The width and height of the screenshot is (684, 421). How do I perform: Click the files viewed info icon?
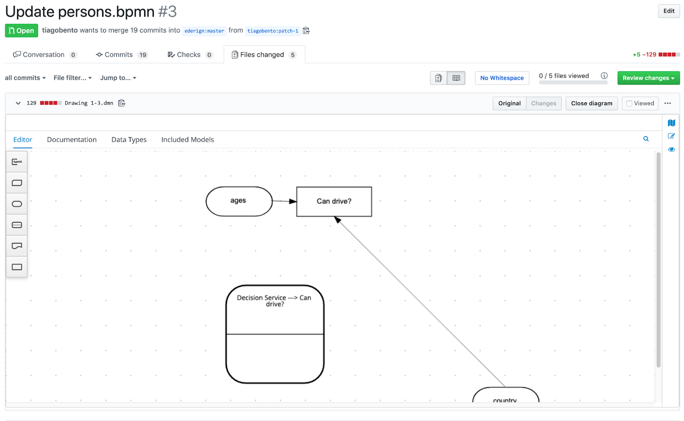click(604, 76)
